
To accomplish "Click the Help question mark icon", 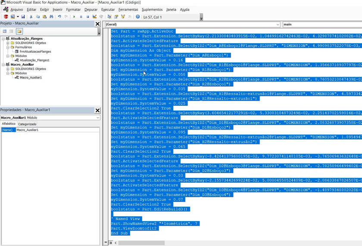I will [x=138, y=17].
